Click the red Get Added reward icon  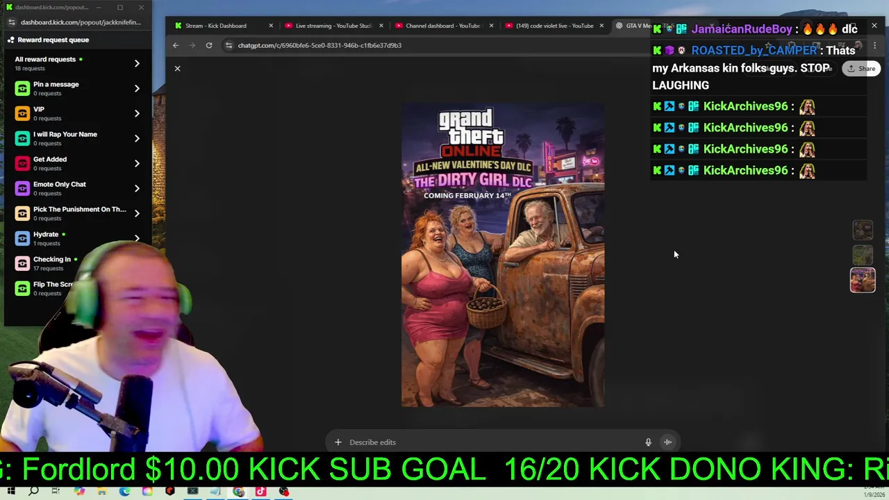[x=22, y=163]
